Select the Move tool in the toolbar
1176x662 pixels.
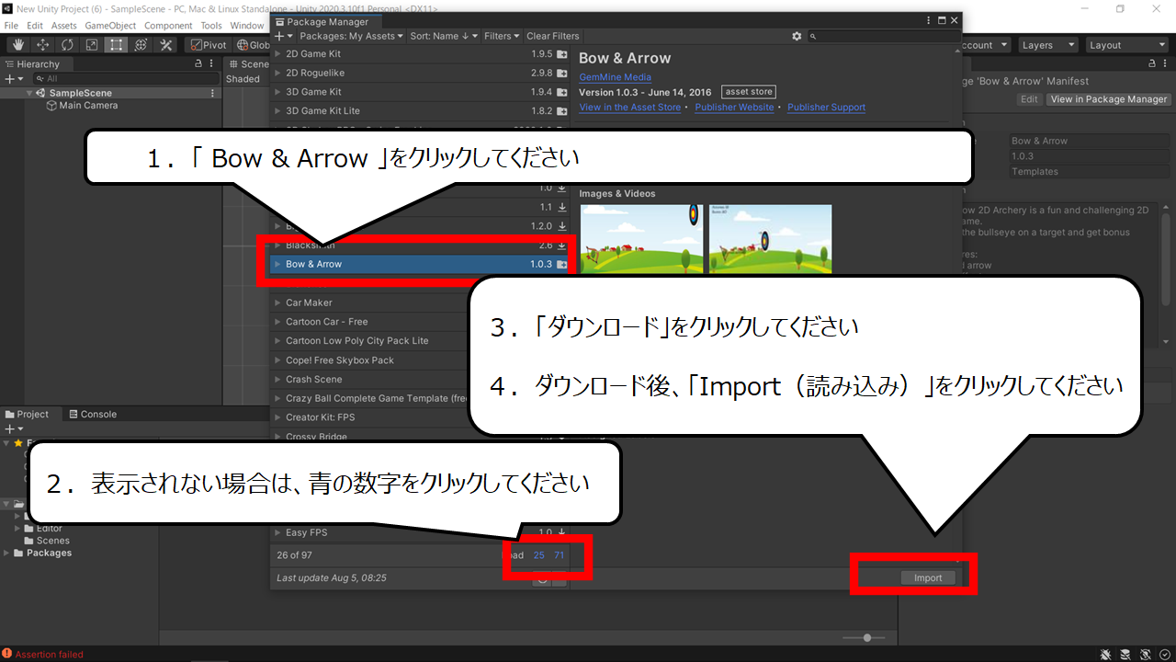click(43, 44)
